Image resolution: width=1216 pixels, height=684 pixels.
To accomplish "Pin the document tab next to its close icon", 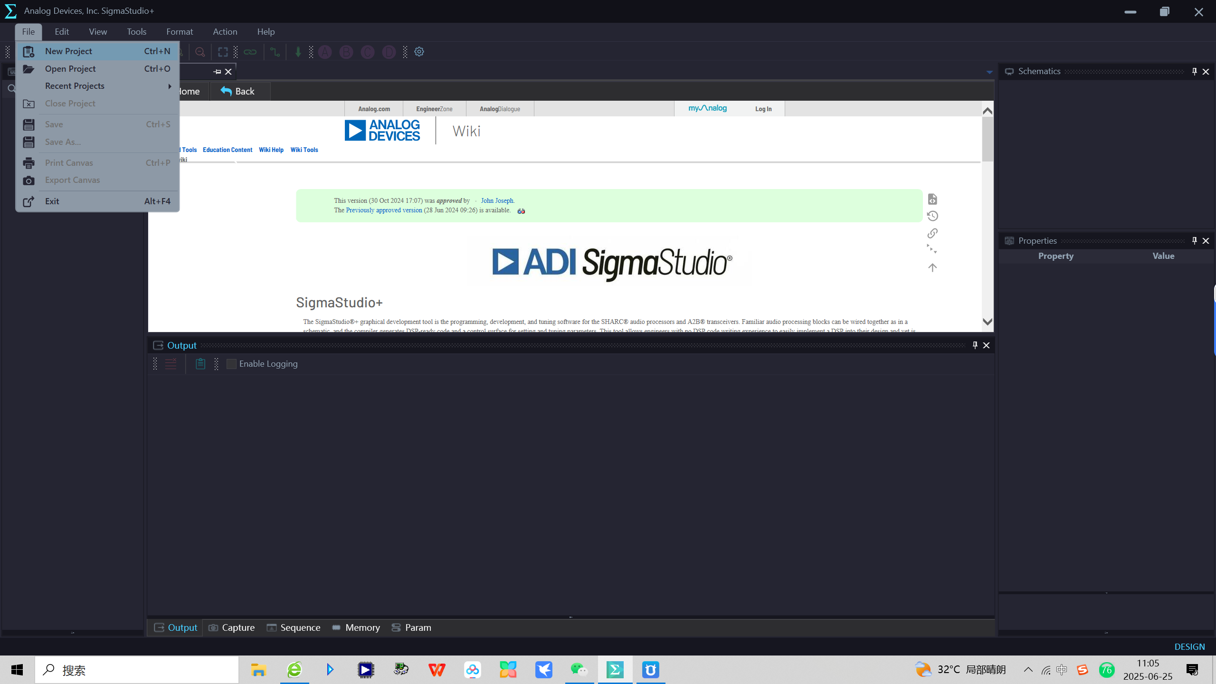I will point(217,72).
